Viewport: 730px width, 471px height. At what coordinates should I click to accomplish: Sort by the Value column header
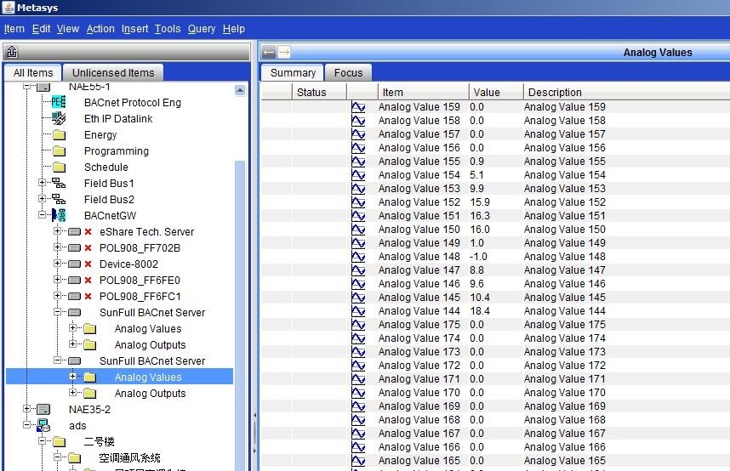click(x=496, y=92)
